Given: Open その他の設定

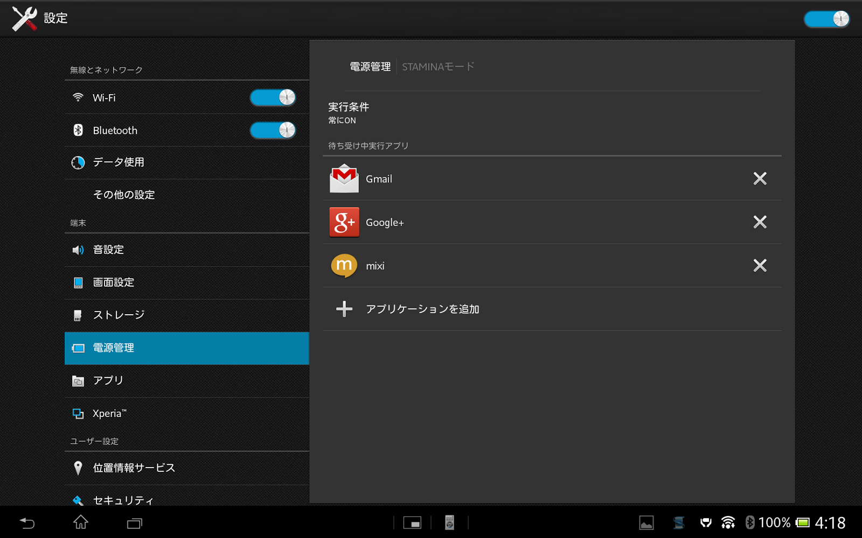Looking at the screenshot, I should [186, 195].
